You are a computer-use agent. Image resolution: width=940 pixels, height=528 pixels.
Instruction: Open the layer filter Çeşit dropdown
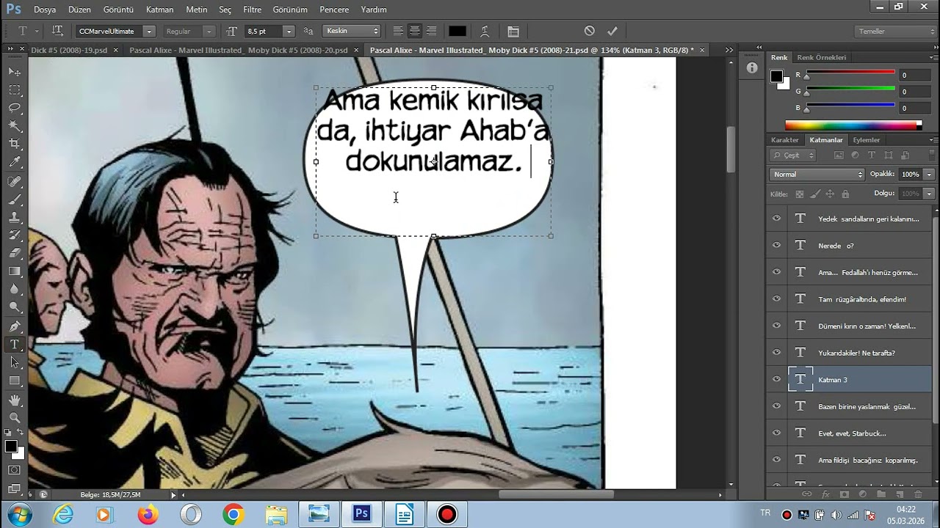[x=793, y=155]
